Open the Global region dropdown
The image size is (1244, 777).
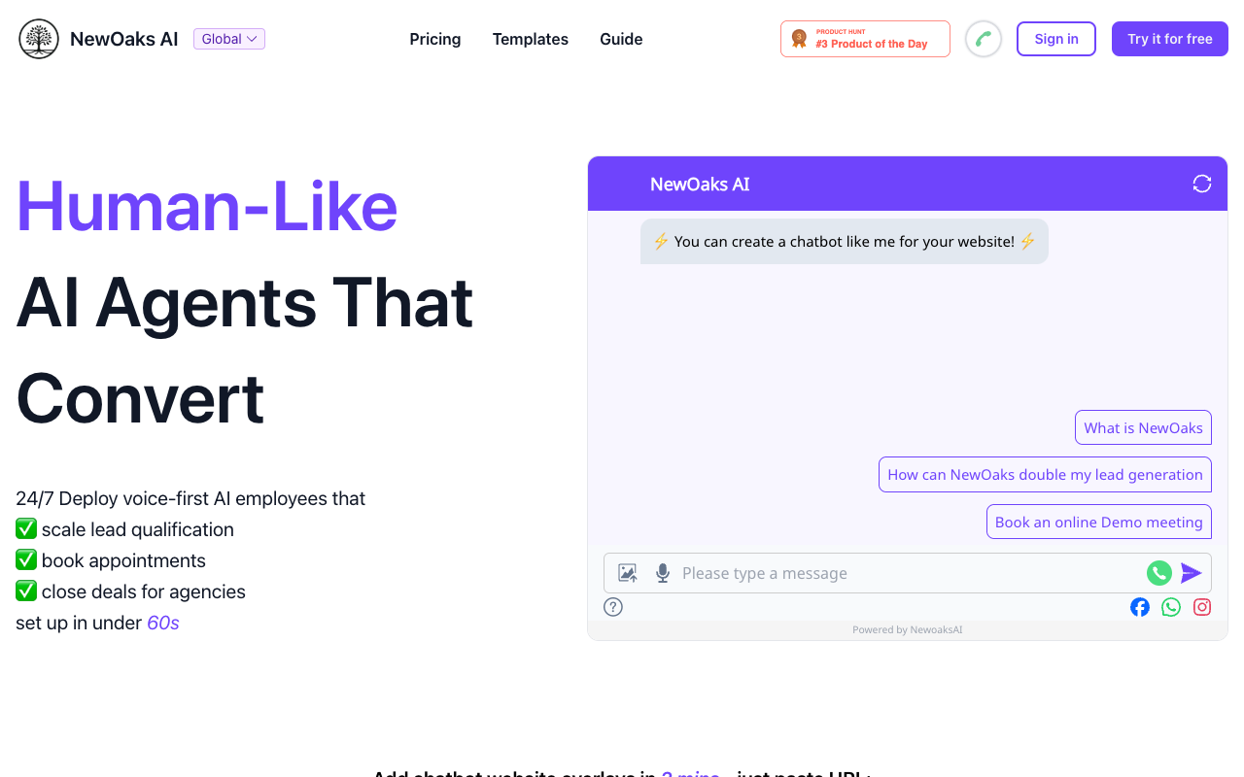pyautogui.click(x=228, y=38)
